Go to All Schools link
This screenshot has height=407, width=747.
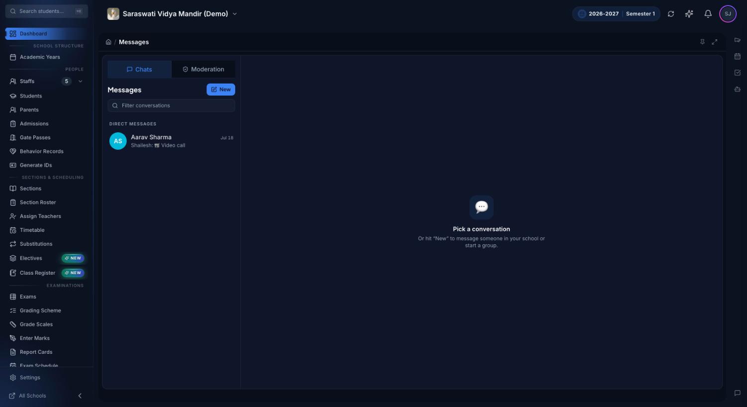28,396
